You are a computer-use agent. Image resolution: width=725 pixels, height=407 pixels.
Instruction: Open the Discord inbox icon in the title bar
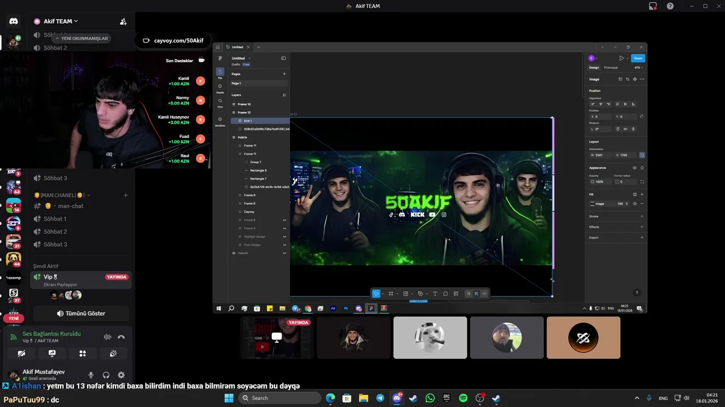point(653,6)
